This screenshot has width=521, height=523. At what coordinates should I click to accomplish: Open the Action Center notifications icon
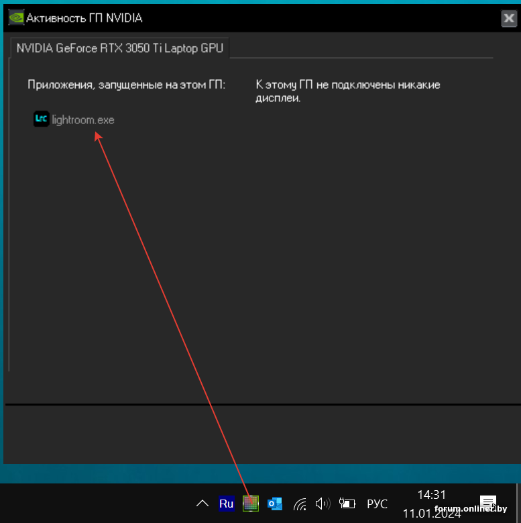click(x=488, y=503)
